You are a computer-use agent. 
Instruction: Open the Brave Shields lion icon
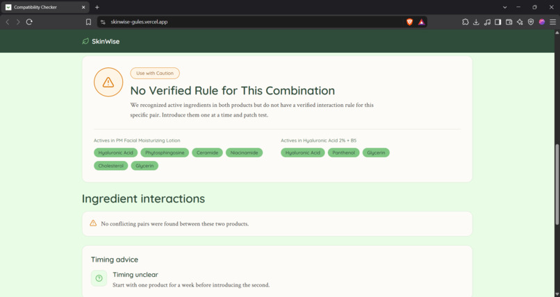click(x=410, y=22)
